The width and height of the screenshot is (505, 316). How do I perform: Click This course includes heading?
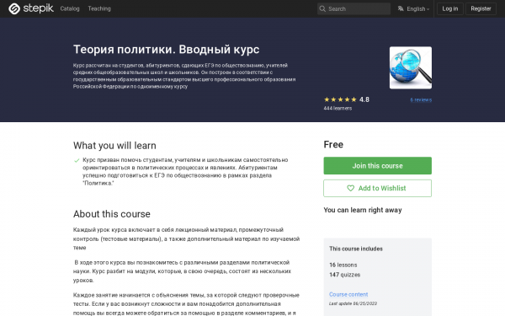click(x=356, y=249)
